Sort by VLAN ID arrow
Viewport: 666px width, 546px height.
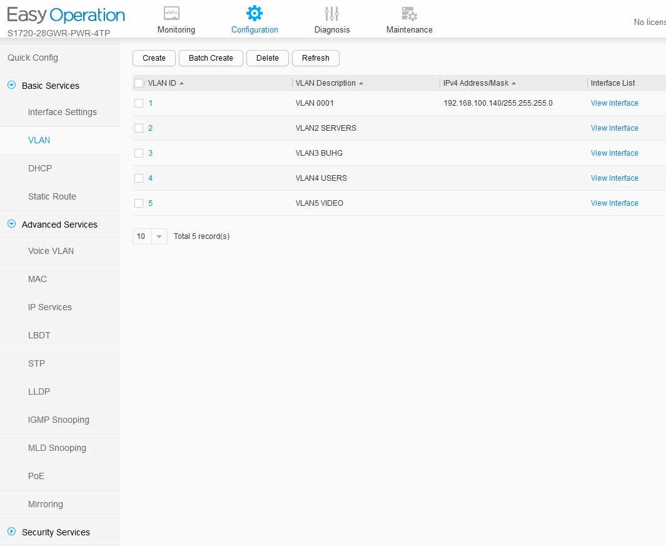(x=182, y=83)
